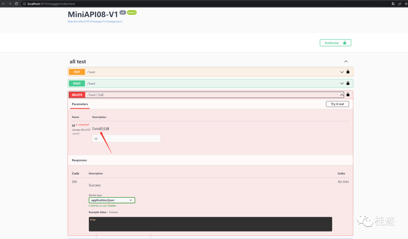Click the red DELETE method badge
The width and height of the screenshot is (408, 239).
(77, 95)
